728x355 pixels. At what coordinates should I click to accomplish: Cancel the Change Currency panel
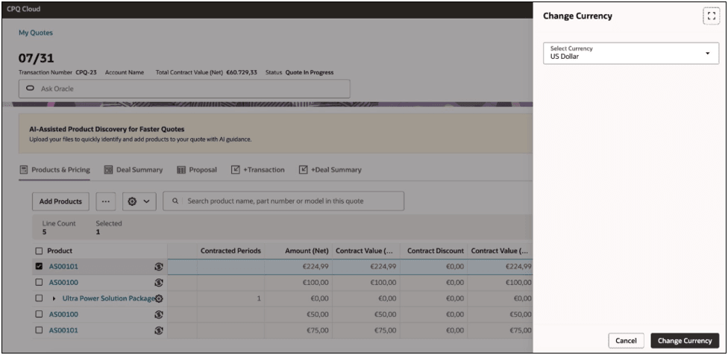[x=626, y=341]
